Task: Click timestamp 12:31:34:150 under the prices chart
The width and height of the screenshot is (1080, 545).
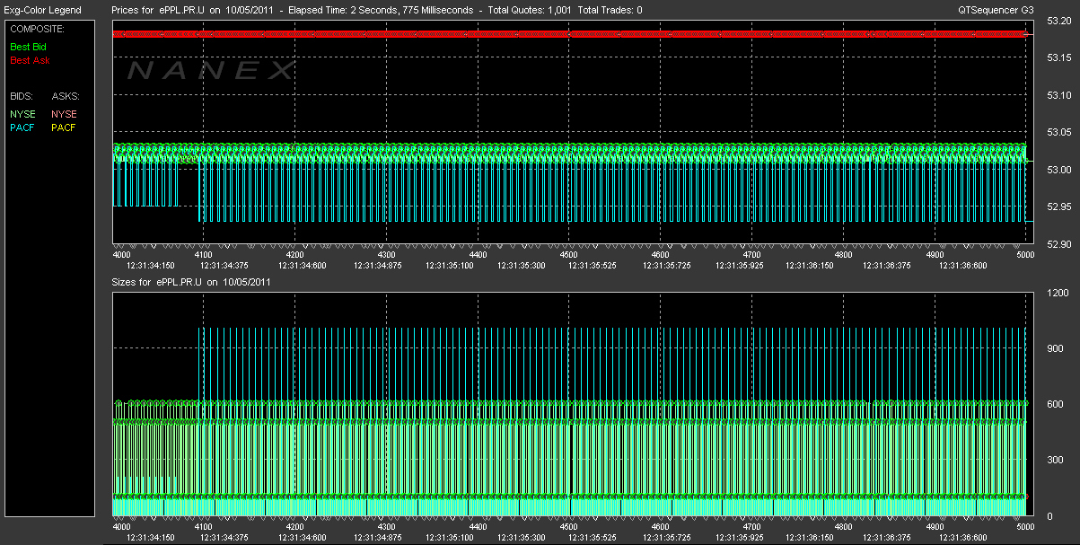Action: point(150,266)
